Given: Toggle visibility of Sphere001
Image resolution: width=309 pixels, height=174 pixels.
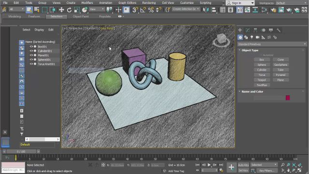Looking at the screenshot, I should click(31, 59).
